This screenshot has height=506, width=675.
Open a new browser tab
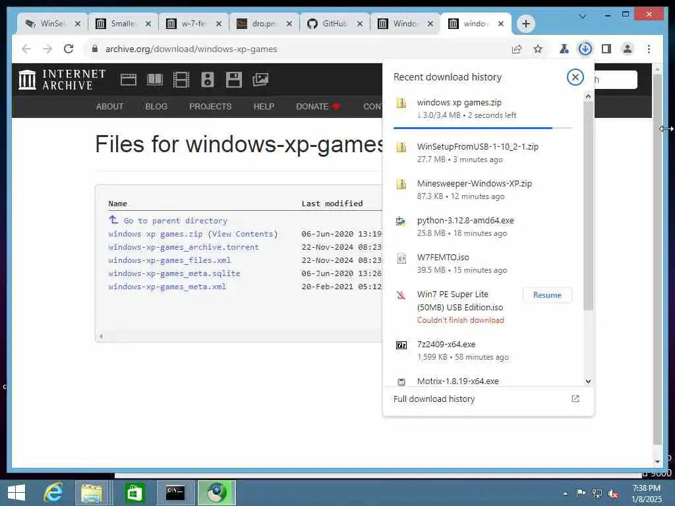point(525,24)
